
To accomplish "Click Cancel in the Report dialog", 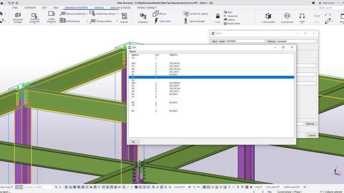I will [x=312, y=135].
